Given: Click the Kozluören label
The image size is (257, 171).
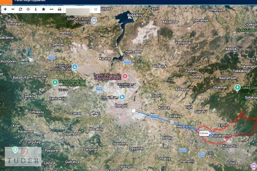Looking at the screenshot, I should (9, 61).
